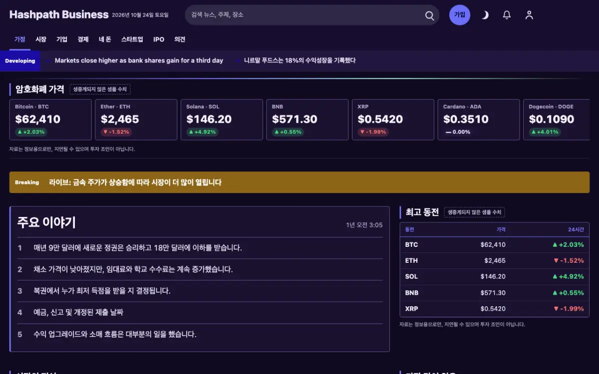Screen dimensions: 599x374
Task: Click Cardano 0.00% change badge
Action: coord(458,132)
